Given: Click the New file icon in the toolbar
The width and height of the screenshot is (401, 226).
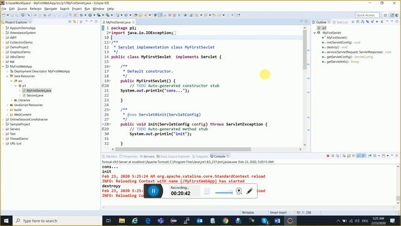Looking at the screenshot, I should (4, 15).
